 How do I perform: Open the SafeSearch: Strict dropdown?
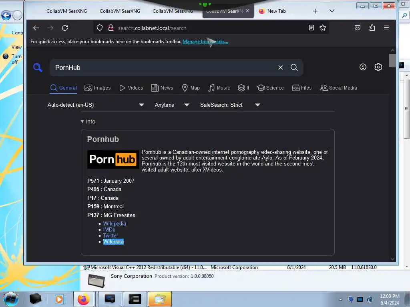(x=230, y=105)
